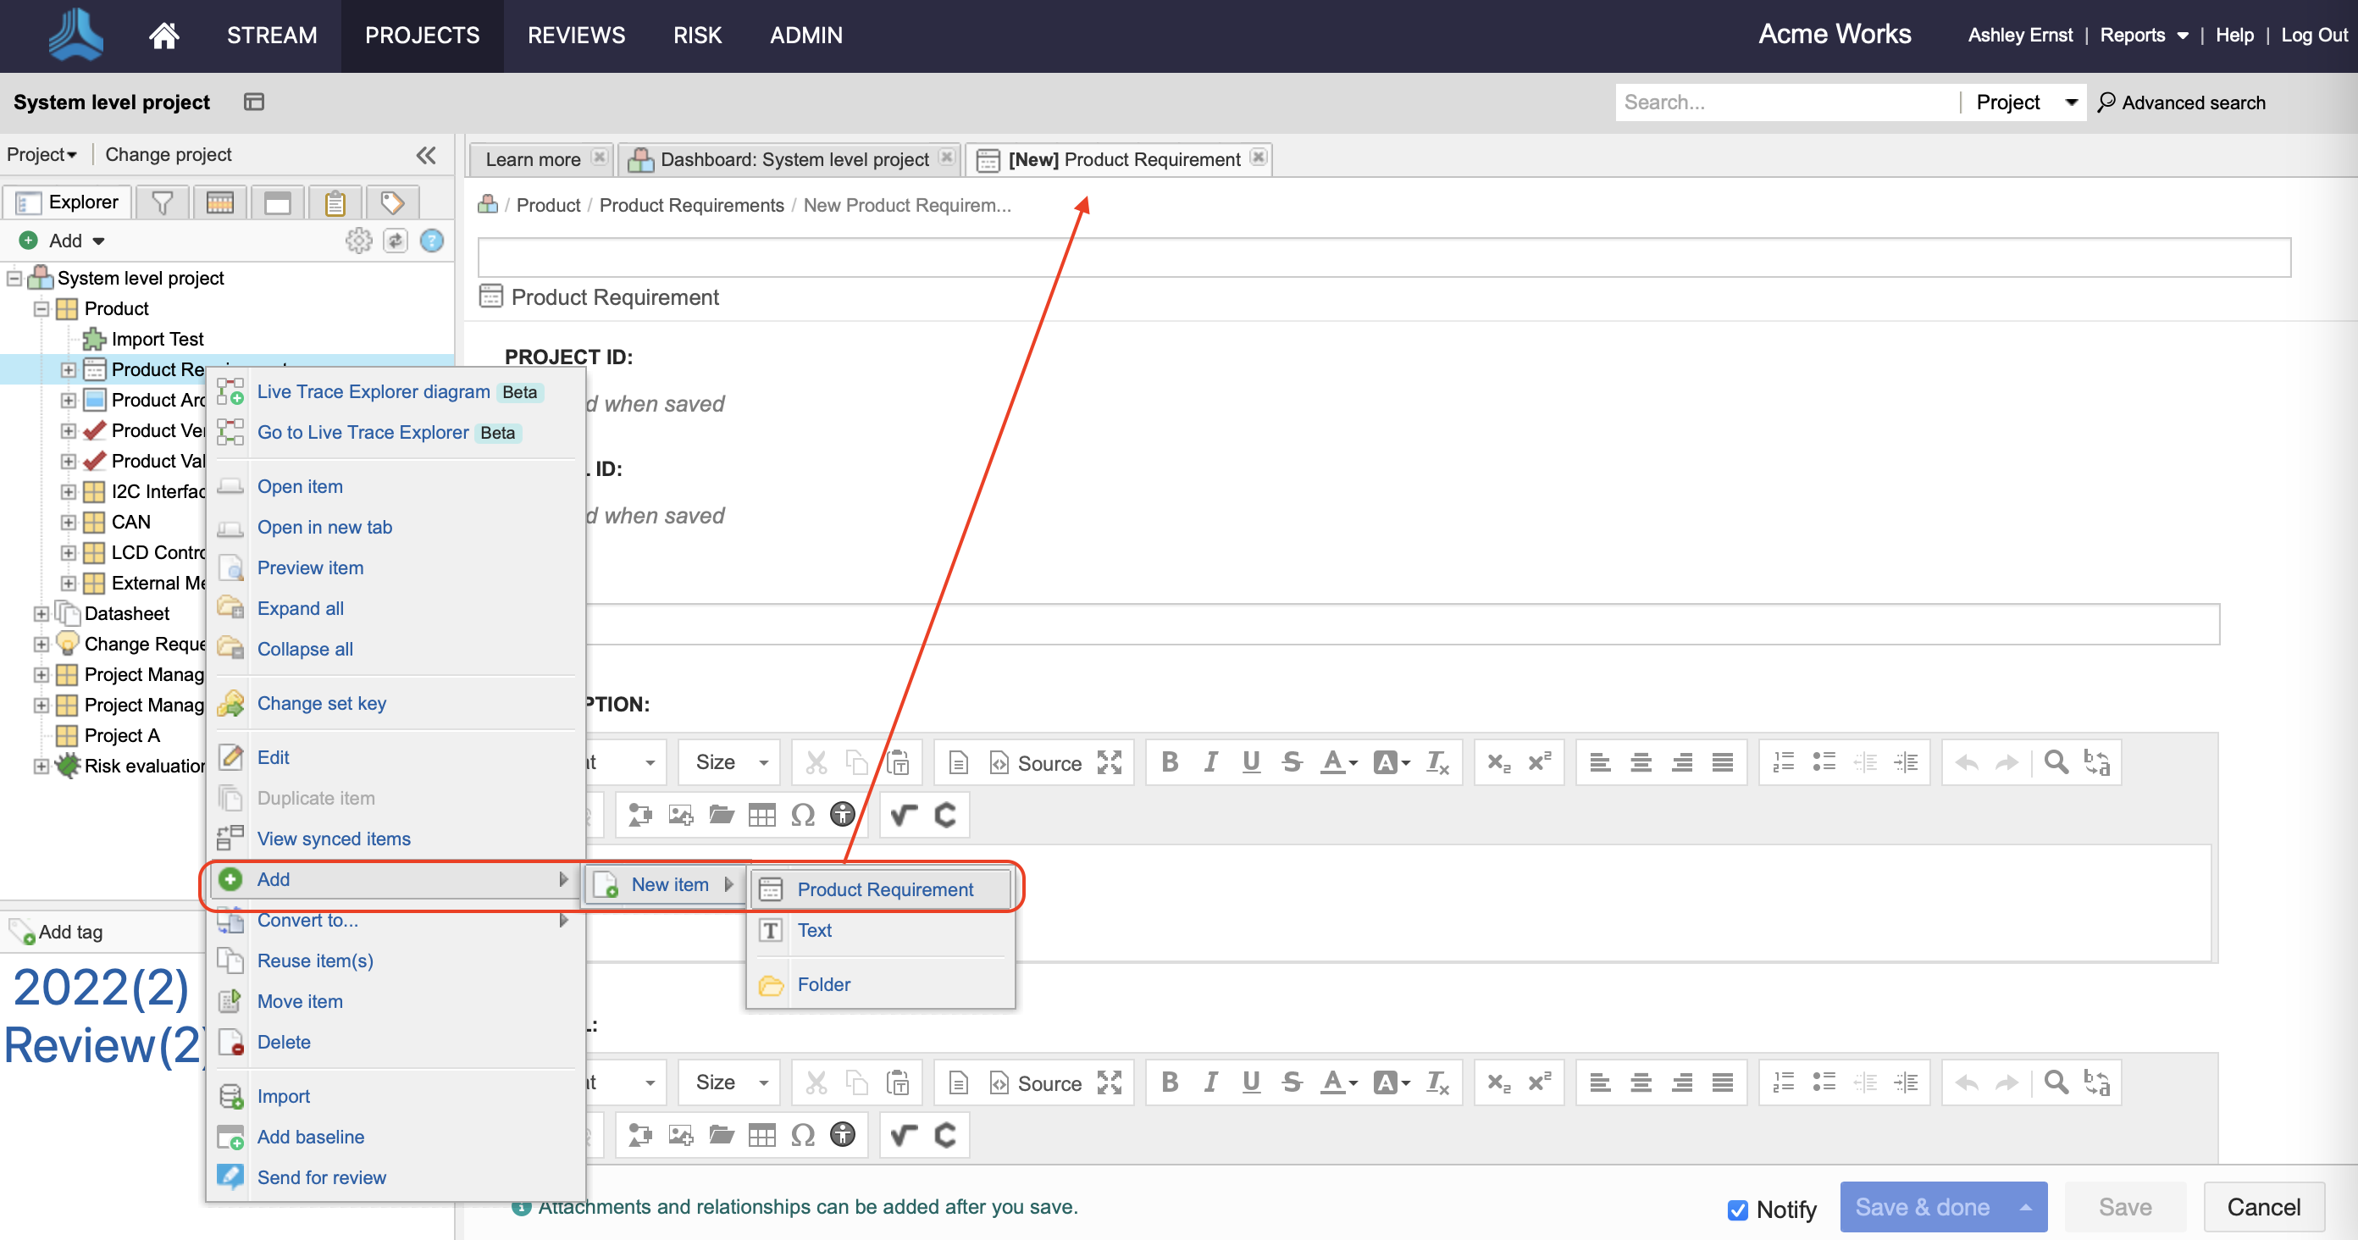Open background color picker in upper toolbar
This screenshot has width=2358, height=1240.
coord(1392,762)
